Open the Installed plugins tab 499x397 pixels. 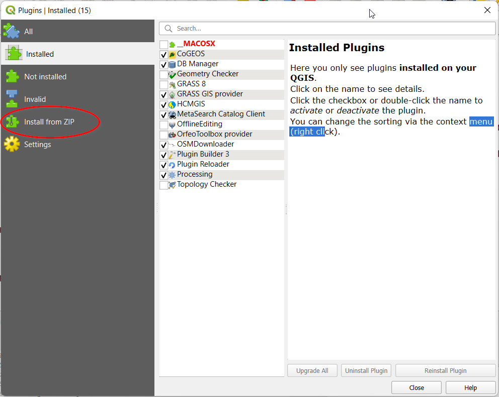pos(77,54)
